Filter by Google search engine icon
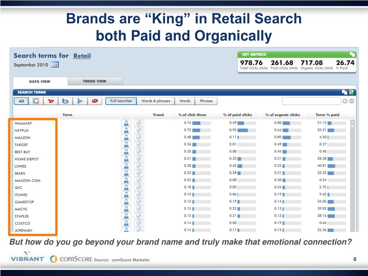The image size is (368, 276). click(x=36, y=101)
